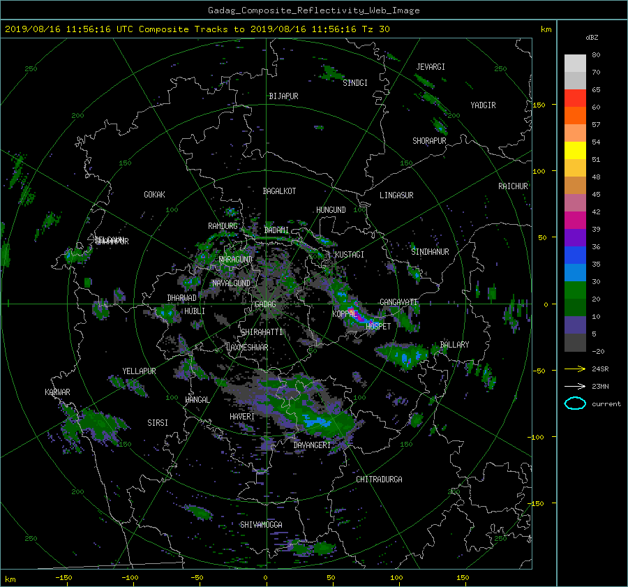
Task: Select the 60 dBZ orange swatch
Action: [x=575, y=115]
